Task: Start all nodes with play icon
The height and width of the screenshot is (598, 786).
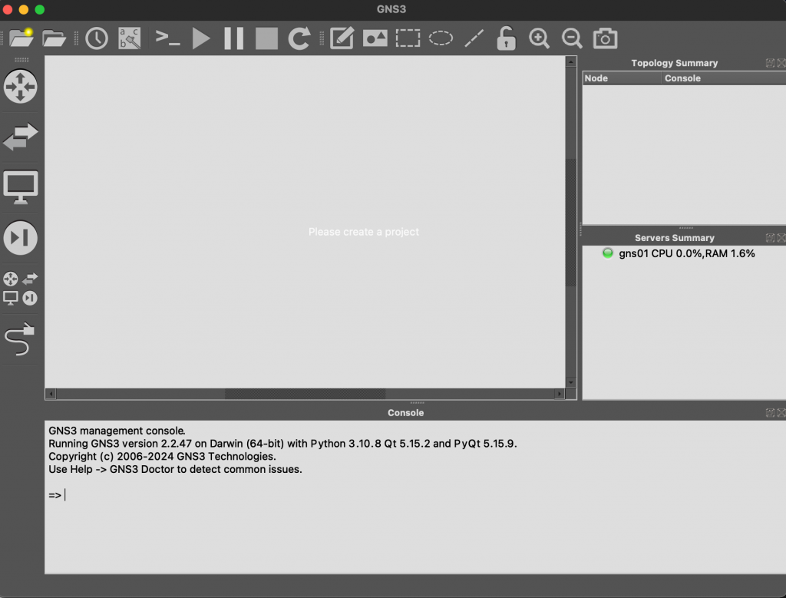Action: 201,38
